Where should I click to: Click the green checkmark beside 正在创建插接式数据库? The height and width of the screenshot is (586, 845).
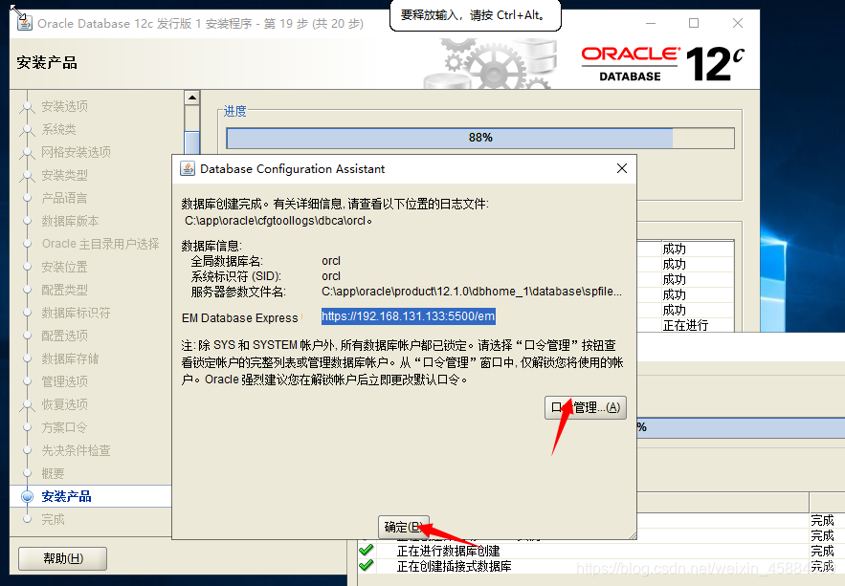(x=367, y=566)
